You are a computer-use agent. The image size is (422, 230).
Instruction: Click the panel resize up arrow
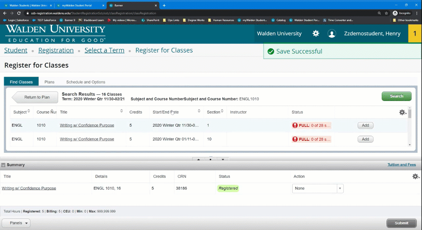(x=199, y=160)
